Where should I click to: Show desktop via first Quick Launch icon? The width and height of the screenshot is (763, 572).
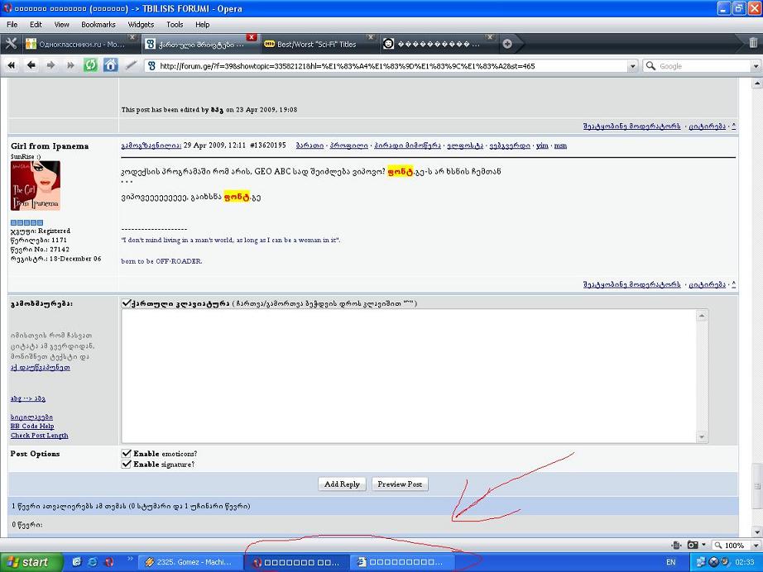[76, 562]
